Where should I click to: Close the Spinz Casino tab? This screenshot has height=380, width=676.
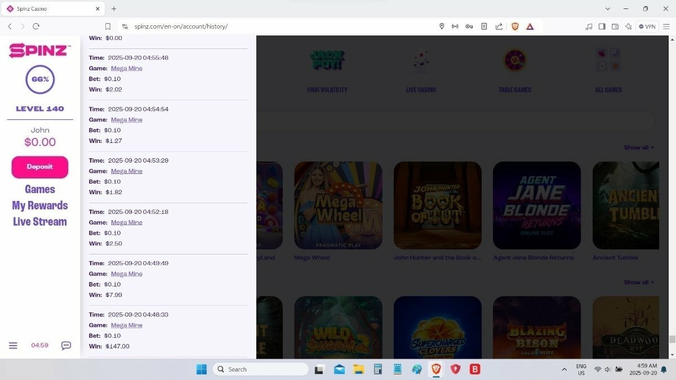coord(97,9)
